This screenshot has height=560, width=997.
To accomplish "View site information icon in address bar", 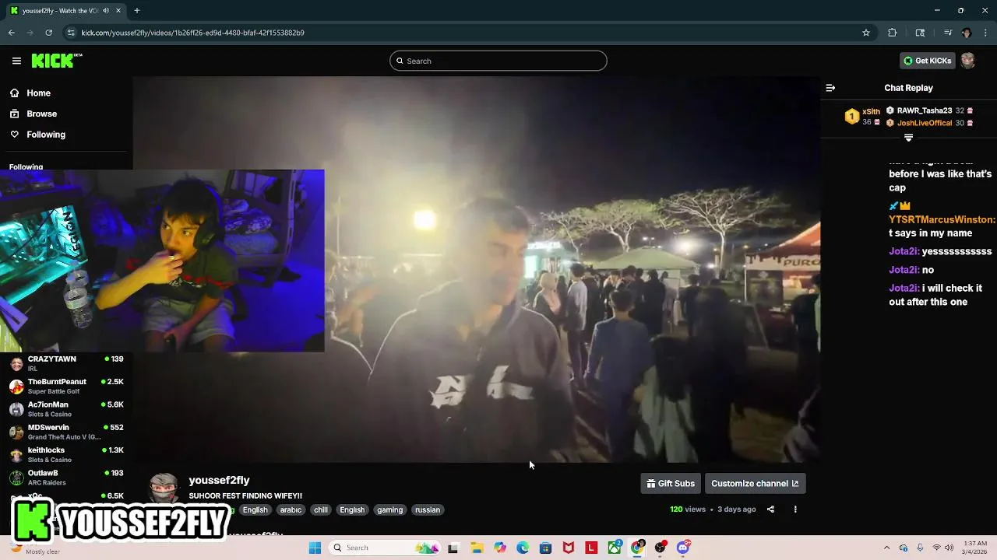I will click(71, 33).
